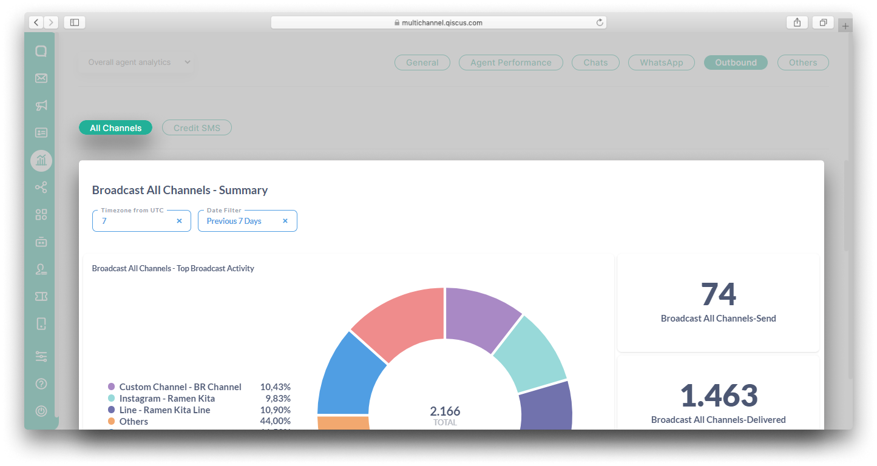
Task: Click the Others legend label
Action: tap(134, 421)
